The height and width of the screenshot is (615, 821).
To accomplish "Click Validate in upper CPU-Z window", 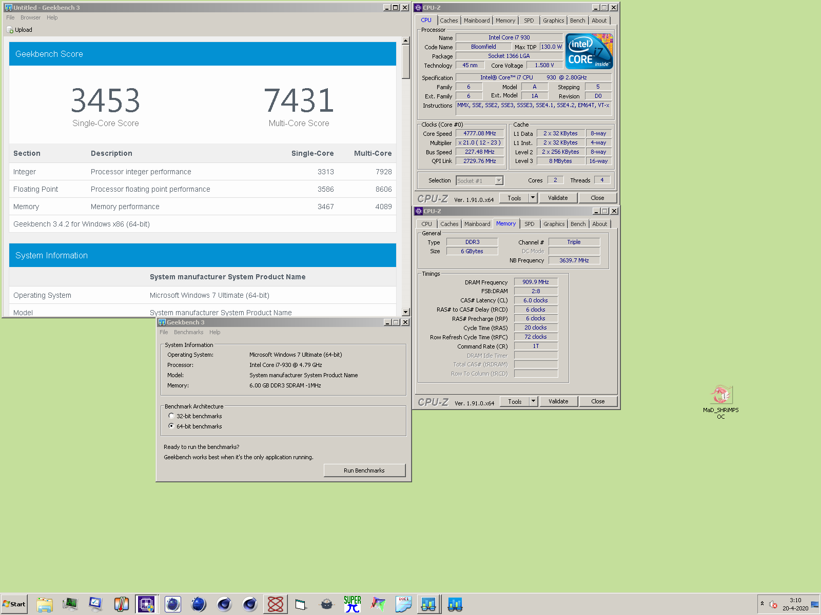I will click(558, 198).
